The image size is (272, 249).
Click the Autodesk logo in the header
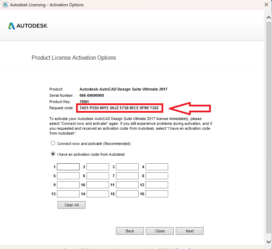pos(28,26)
